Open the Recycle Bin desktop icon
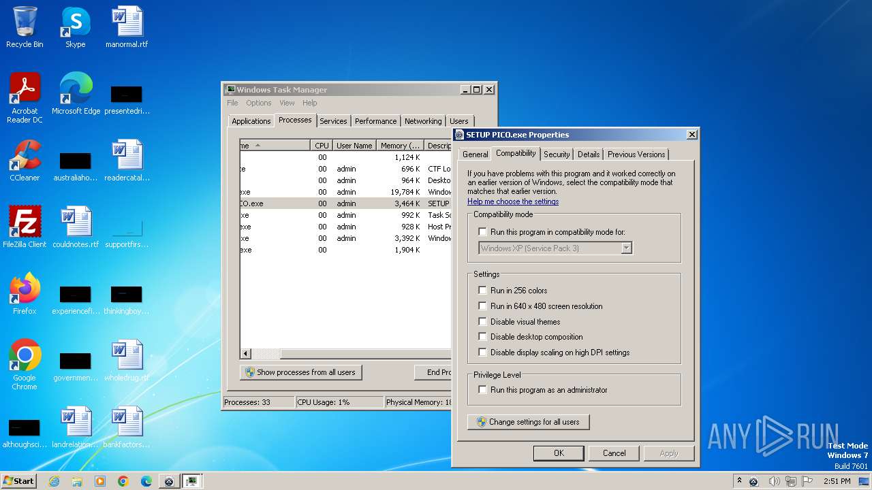Image resolution: width=872 pixels, height=490 pixels. point(25,27)
